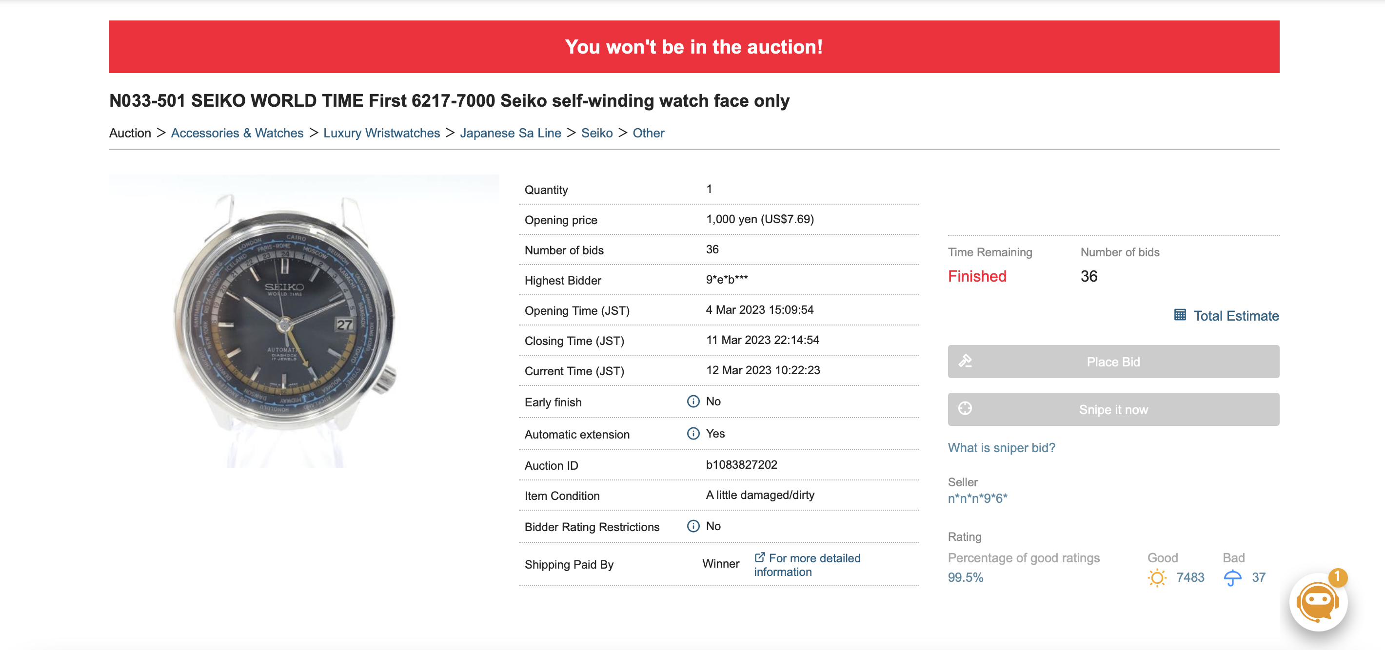Viewport: 1385px width, 650px height.
Task: Click the Item Condition label
Action: pos(562,496)
